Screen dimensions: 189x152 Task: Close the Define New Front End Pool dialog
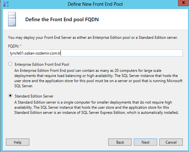click(x=183, y=3)
